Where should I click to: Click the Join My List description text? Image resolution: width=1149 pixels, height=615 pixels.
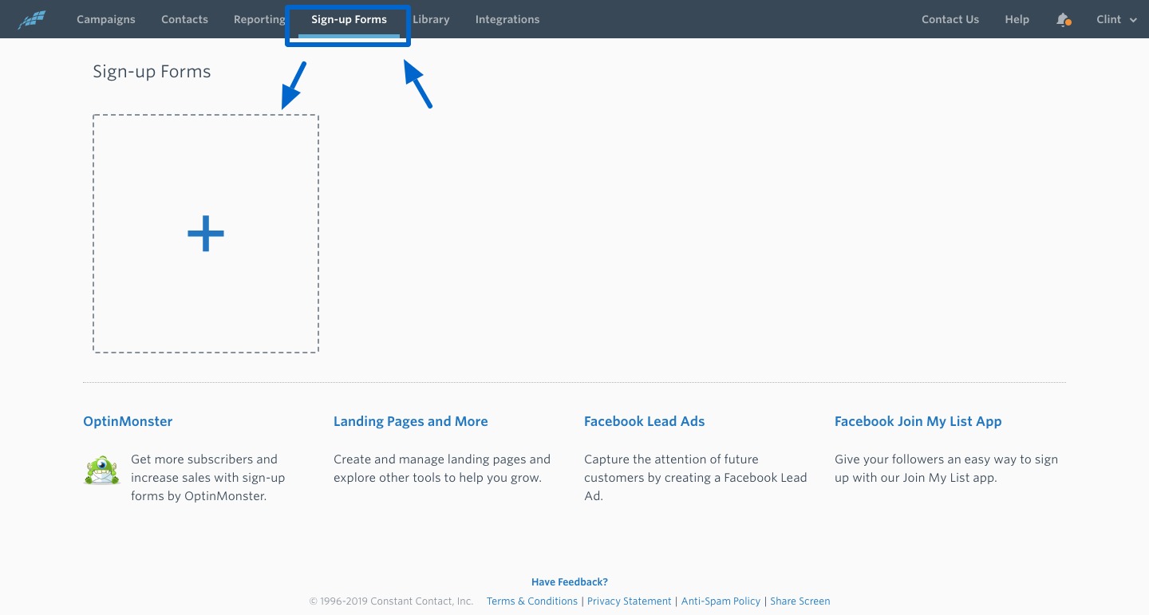click(x=946, y=468)
